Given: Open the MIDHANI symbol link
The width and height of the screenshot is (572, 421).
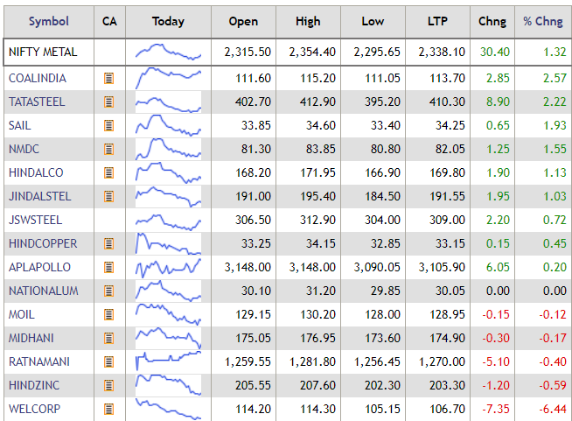Looking at the screenshot, I should [x=31, y=338].
